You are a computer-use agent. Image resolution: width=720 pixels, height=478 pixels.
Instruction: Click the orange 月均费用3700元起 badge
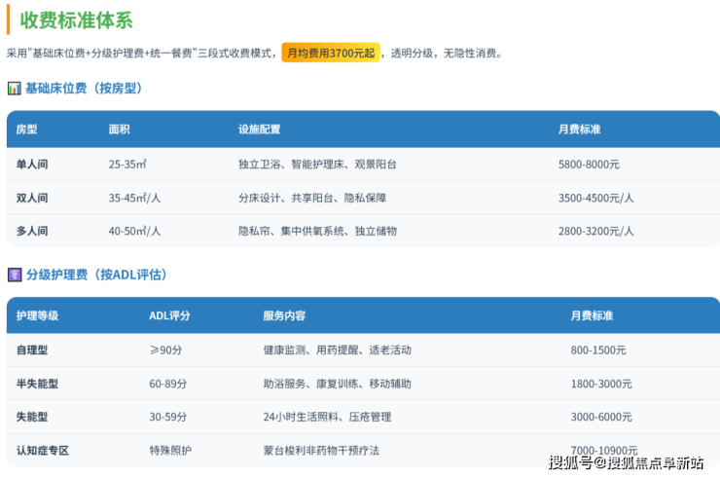330,53
